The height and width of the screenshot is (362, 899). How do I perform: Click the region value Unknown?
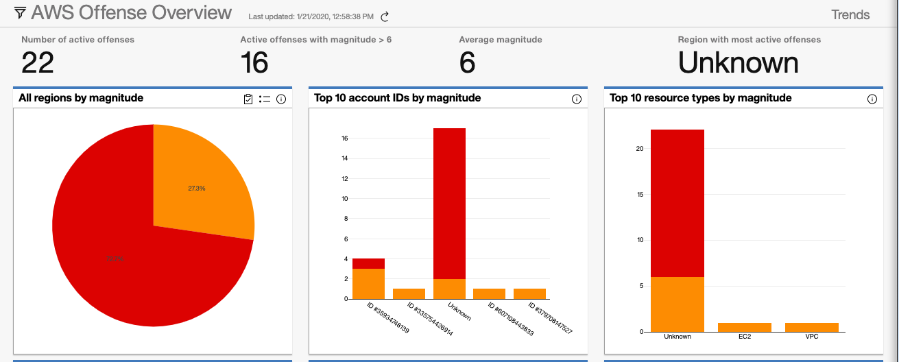point(739,63)
